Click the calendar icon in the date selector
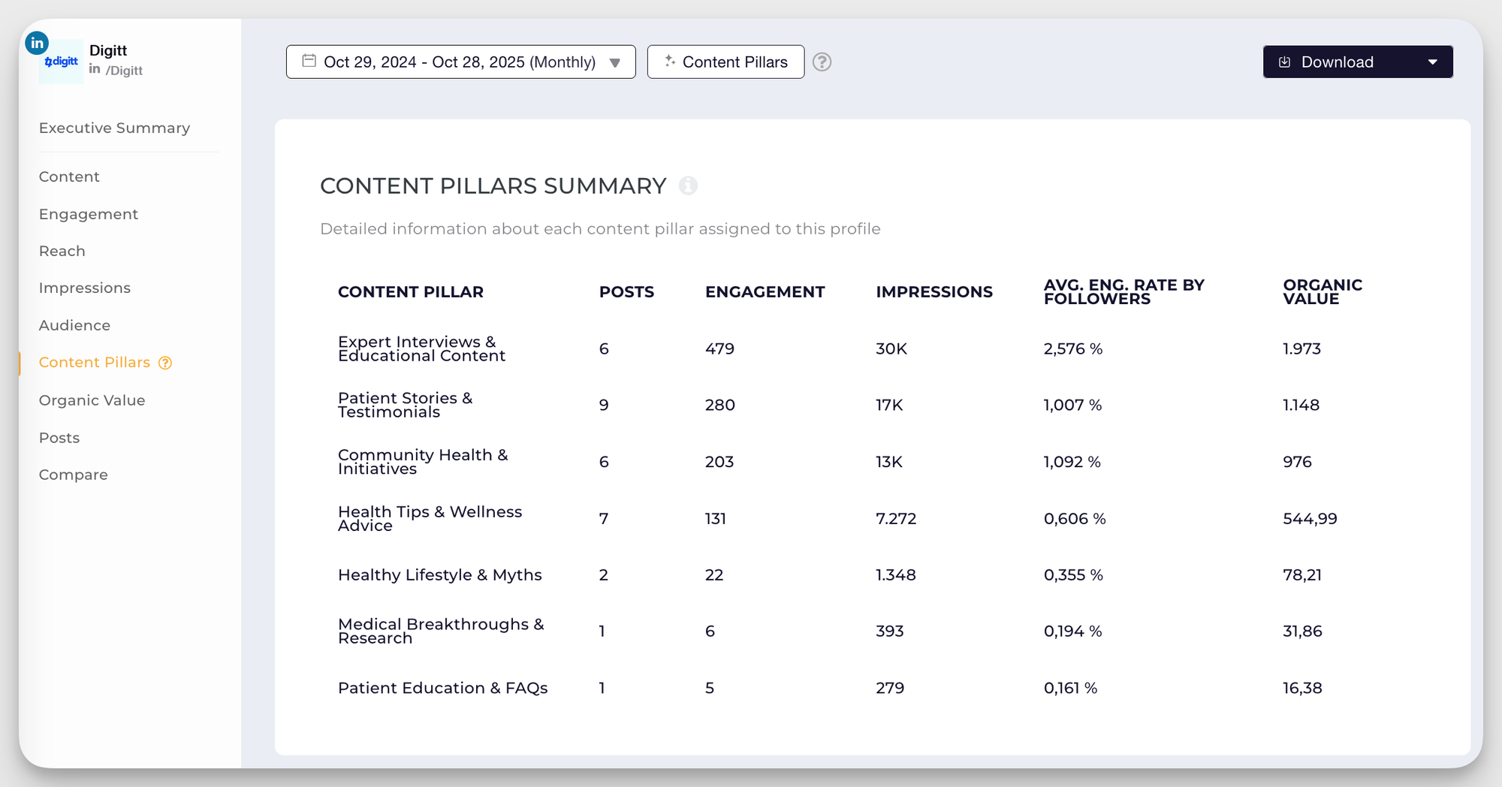The image size is (1502, 787). (309, 62)
